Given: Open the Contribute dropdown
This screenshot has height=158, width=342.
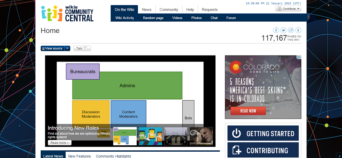Looking at the screenshot, I should 288,9.
